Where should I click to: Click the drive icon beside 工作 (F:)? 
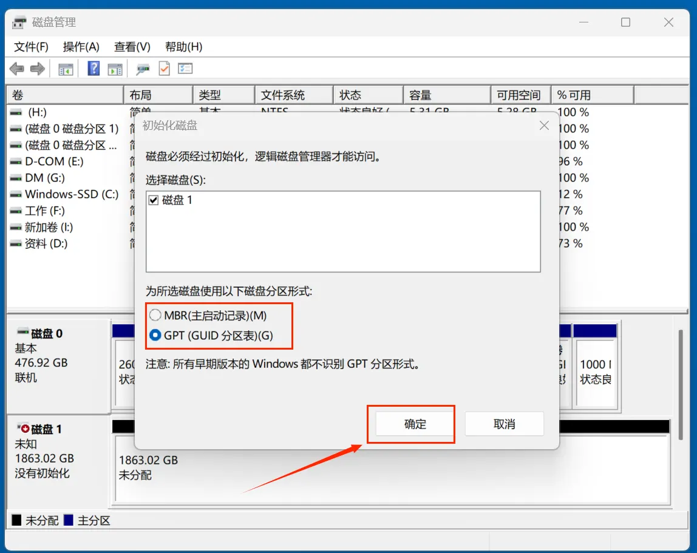pos(16,211)
